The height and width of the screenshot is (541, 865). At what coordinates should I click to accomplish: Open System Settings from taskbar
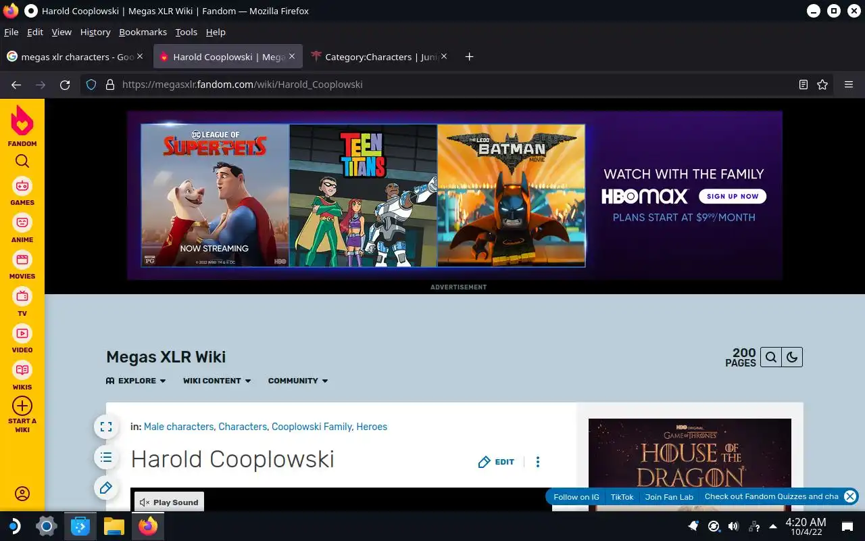tap(47, 526)
